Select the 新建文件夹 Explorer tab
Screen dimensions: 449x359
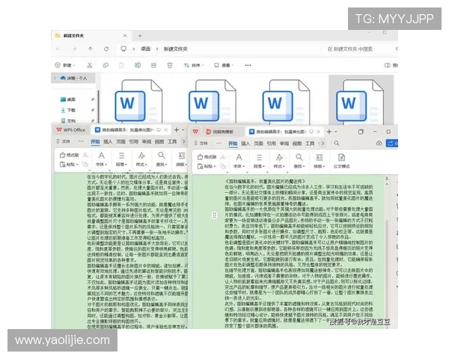91,36
